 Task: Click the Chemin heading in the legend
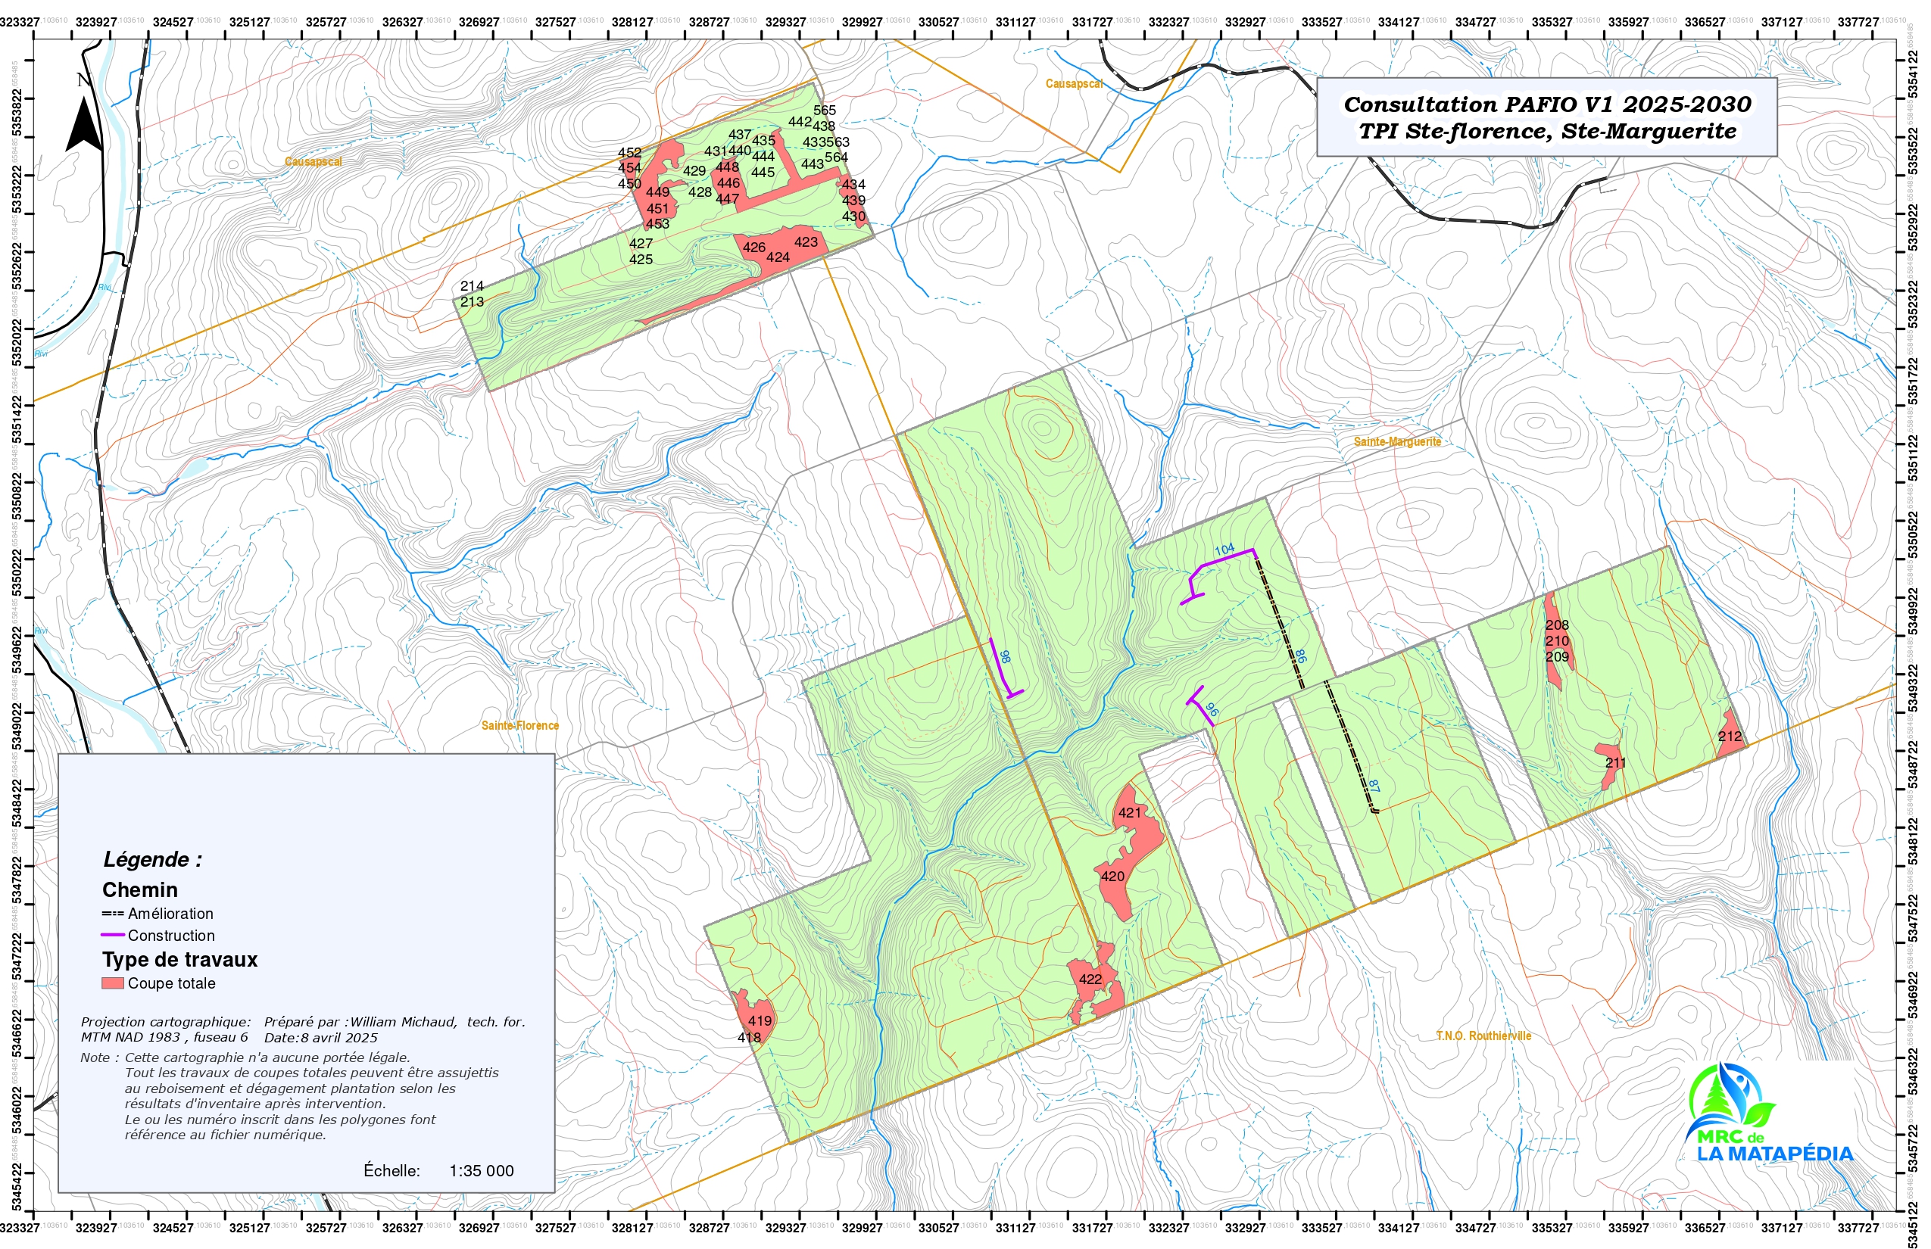[x=139, y=890]
